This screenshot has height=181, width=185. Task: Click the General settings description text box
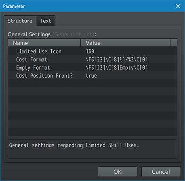[x=92, y=149]
